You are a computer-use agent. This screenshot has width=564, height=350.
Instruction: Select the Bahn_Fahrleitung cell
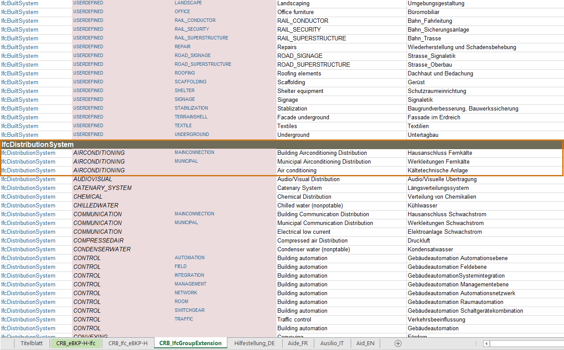pos(485,21)
